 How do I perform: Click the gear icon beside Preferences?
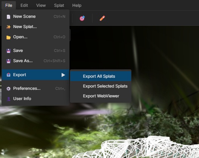pos(8,89)
